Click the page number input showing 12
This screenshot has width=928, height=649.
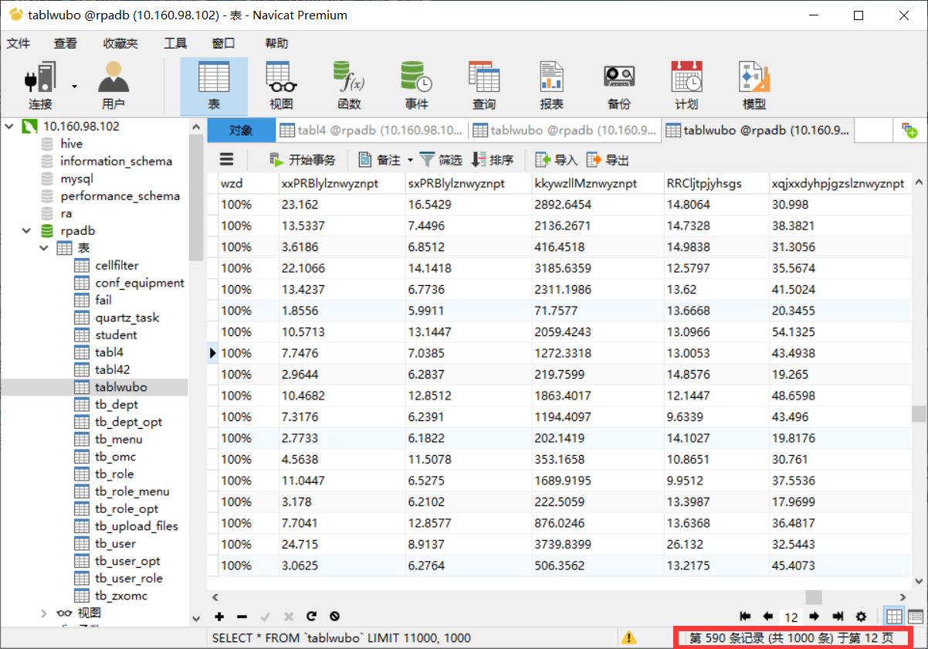tap(790, 617)
